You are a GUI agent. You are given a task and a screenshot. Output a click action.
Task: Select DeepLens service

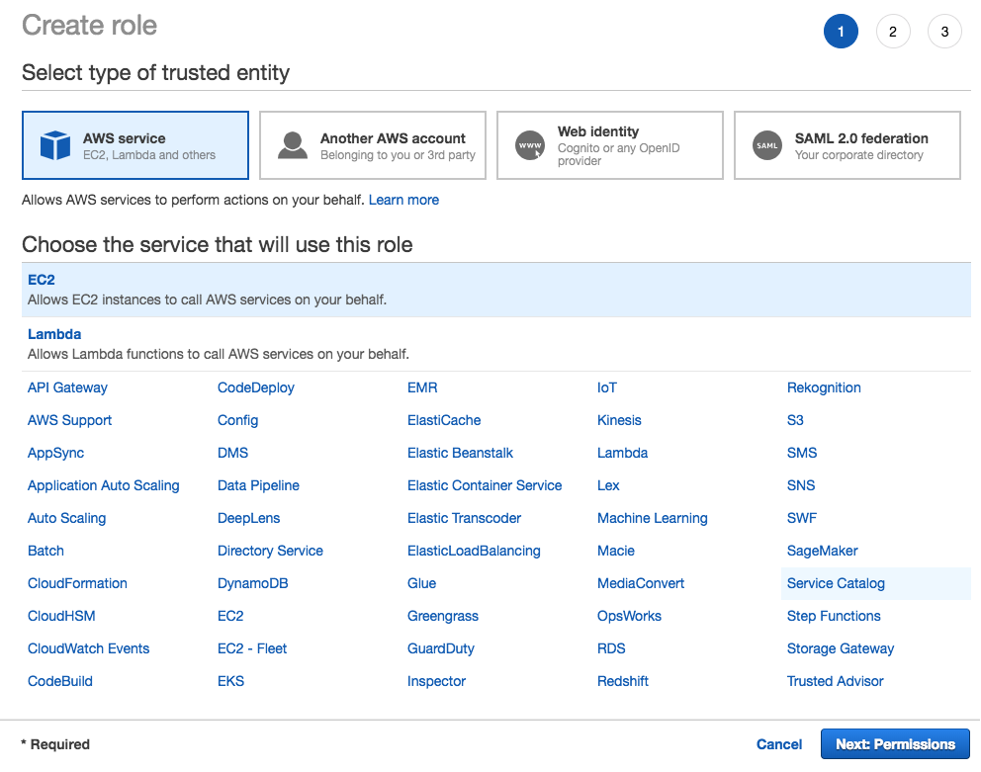248,518
